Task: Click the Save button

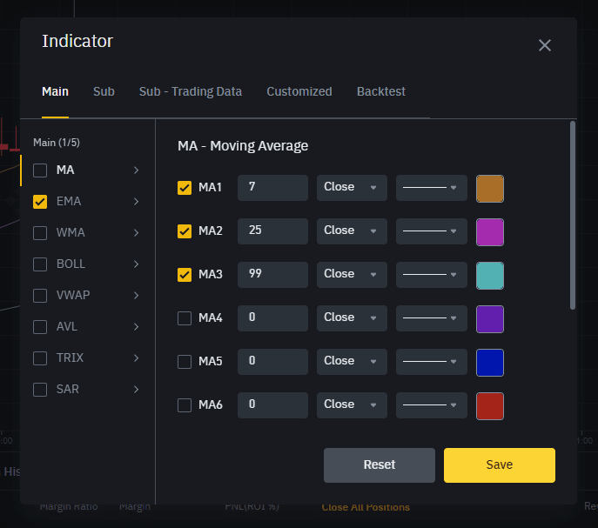Action: (499, 465)
